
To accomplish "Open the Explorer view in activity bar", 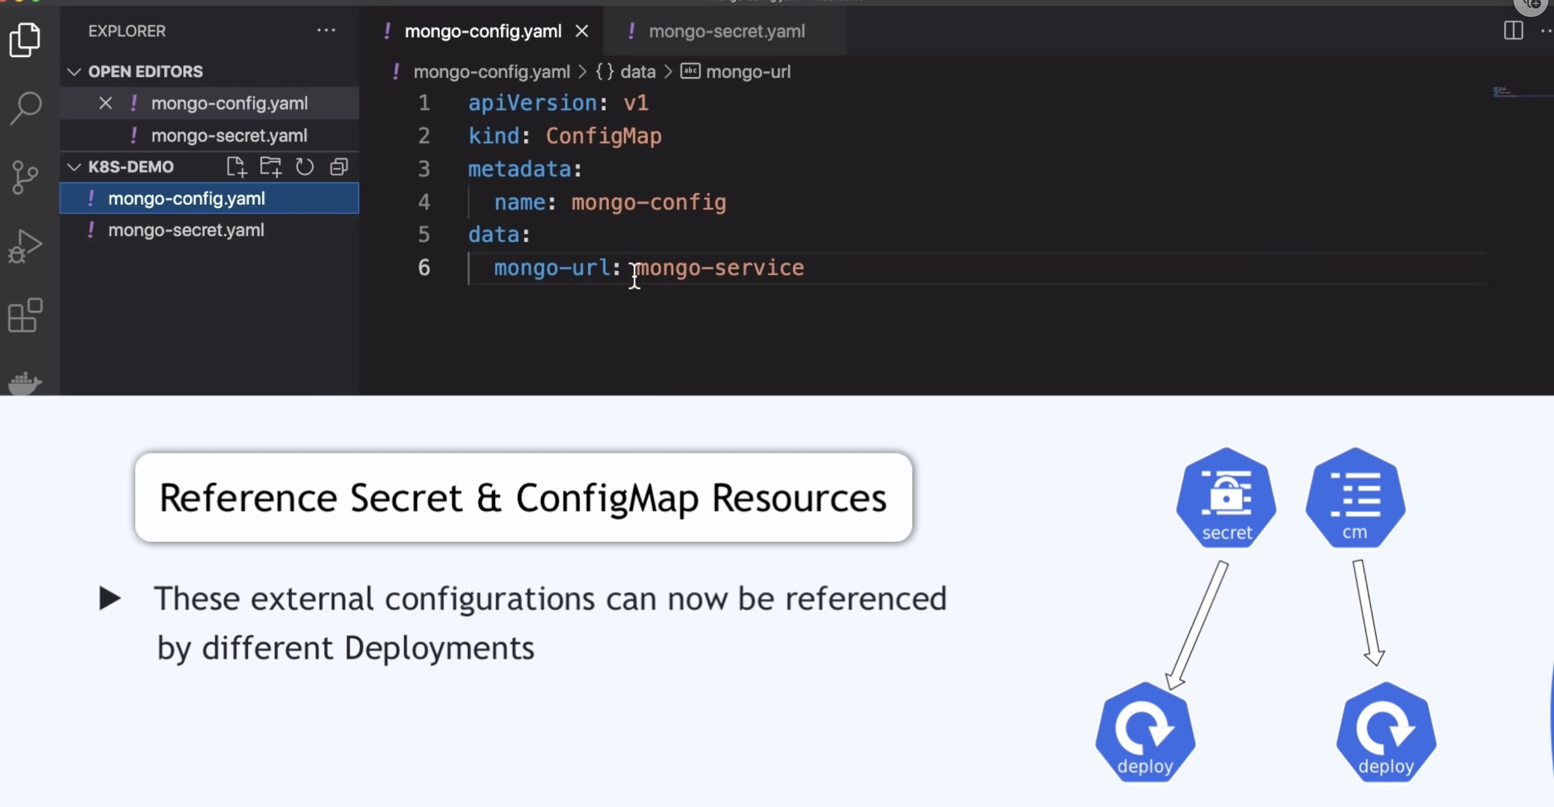I will pyautogui.click(x=25, y=40).
